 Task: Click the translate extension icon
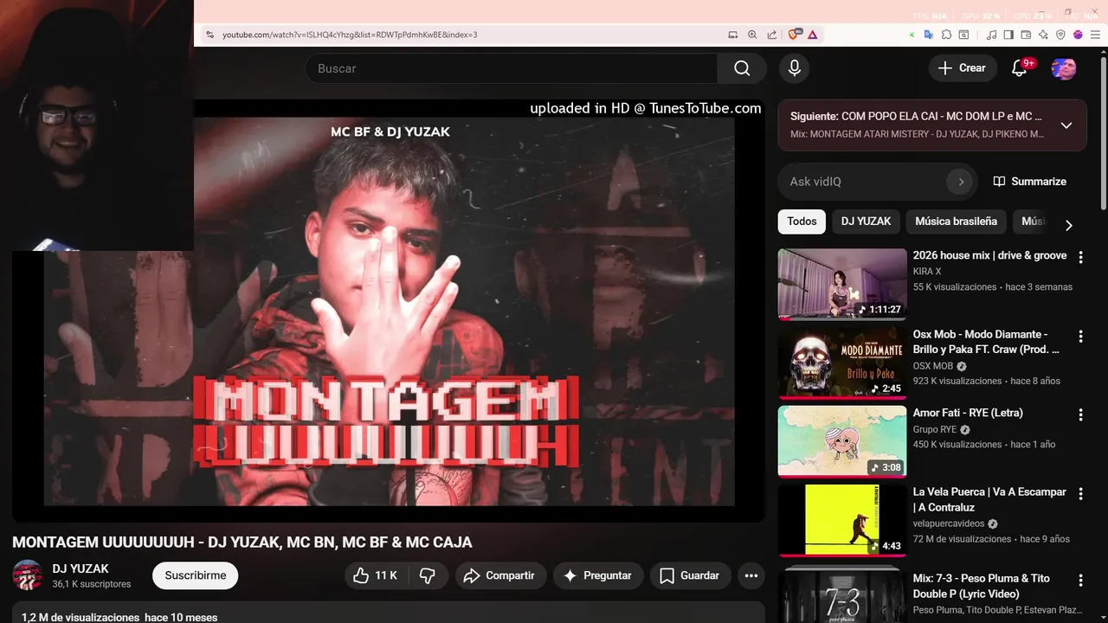(x=929, y=35)
